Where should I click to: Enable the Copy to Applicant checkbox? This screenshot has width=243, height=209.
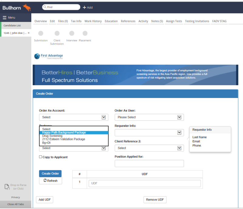(x=40, y=156)
